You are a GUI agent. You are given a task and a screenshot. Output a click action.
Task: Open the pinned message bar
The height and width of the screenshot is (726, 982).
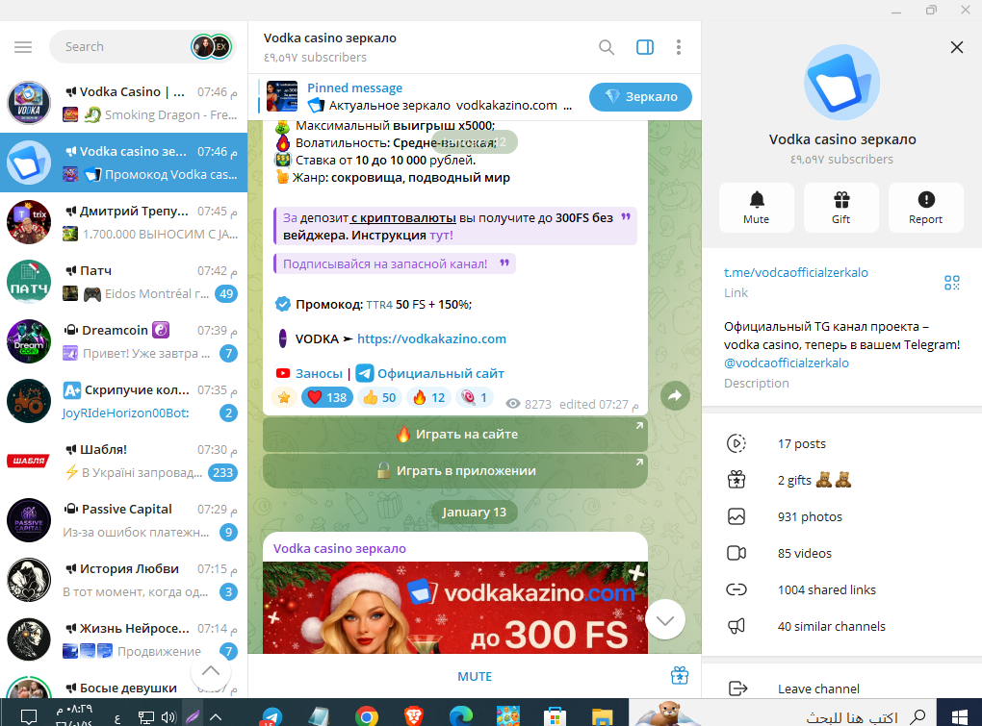point(420,97)
